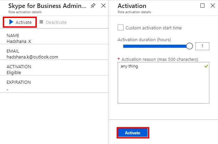Click the EXPIRATION field label
218x144 pixels.
point(19,82)
